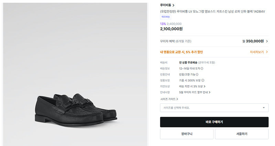Click info icon beside 가품 시 300% 보장
The image size is (275, 146).
coord(203,80)
